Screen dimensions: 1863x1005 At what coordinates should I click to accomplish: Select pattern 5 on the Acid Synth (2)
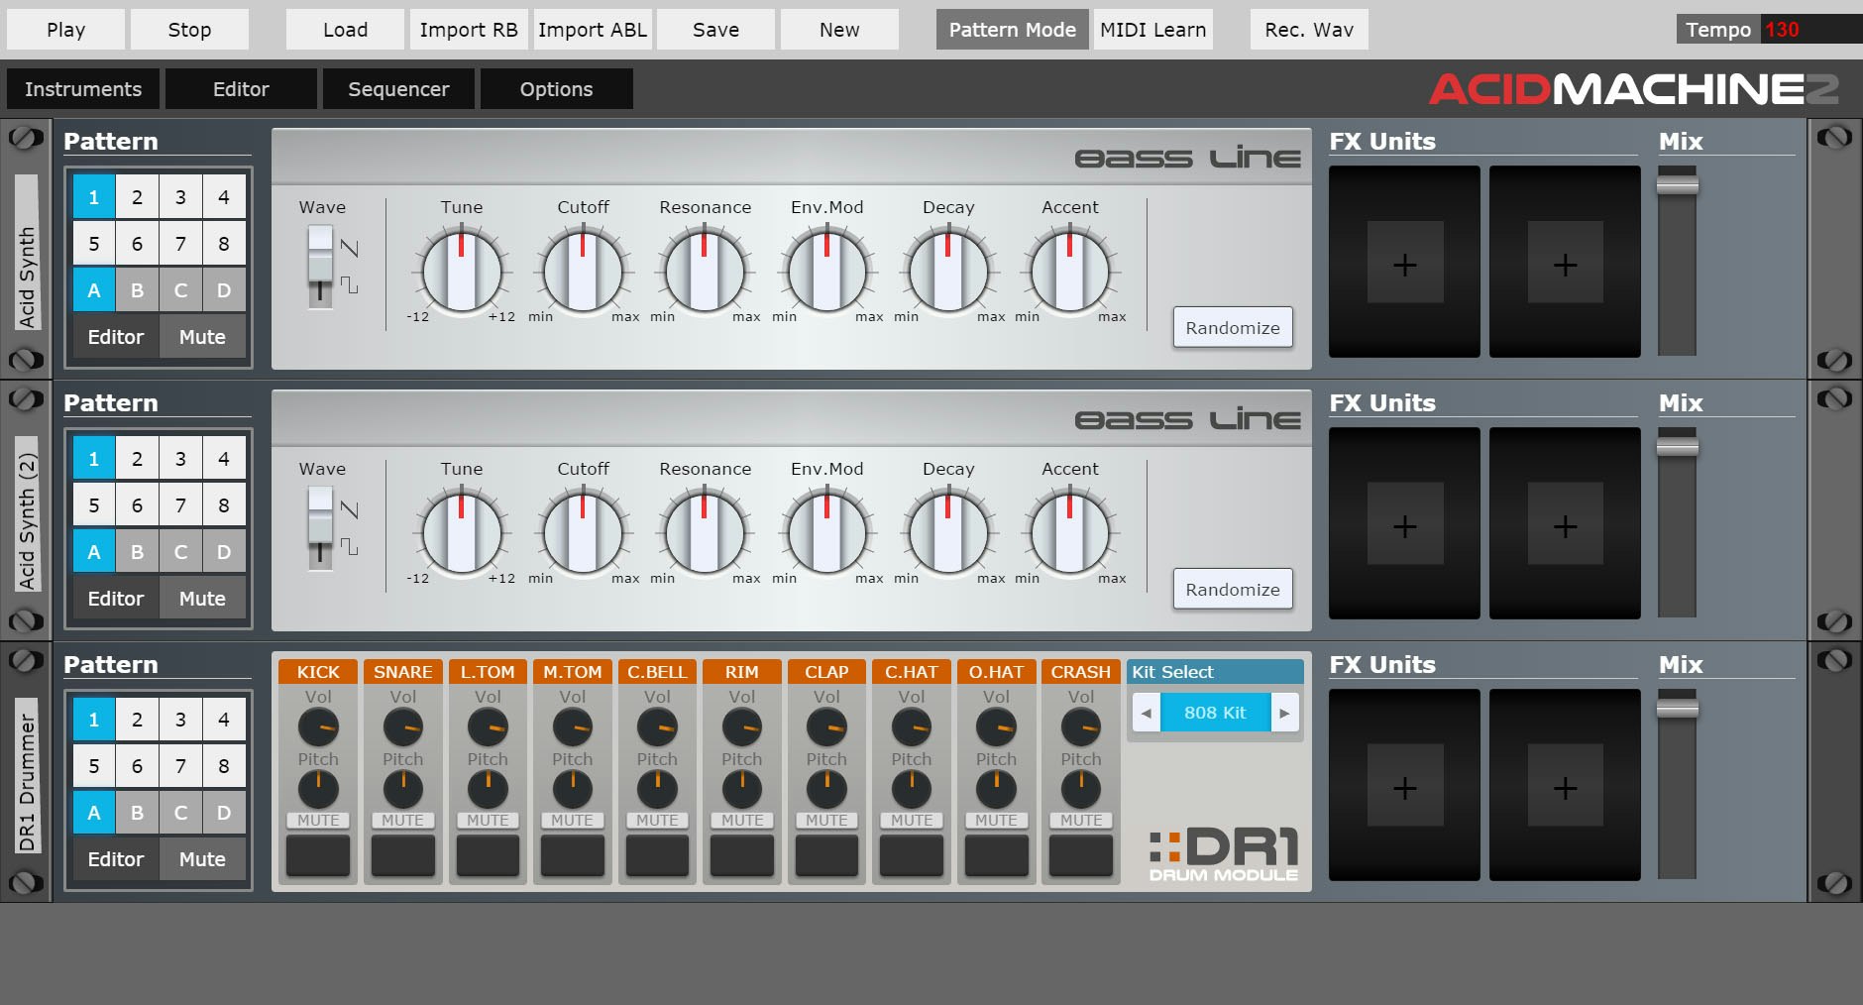tap(93, 503)
